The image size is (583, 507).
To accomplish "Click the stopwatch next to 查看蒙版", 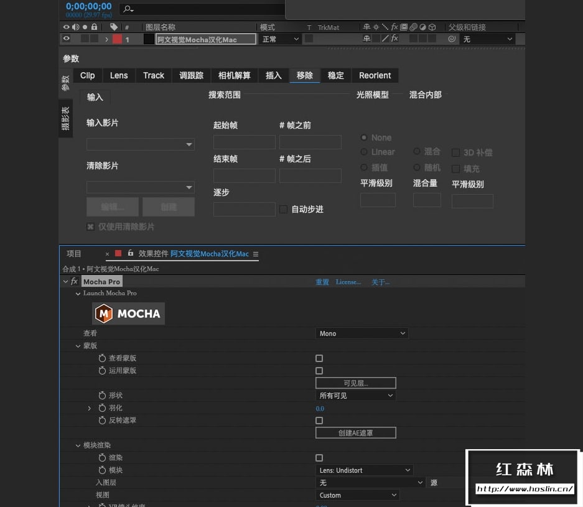I will pyautogui.click(x=102, y=358).
